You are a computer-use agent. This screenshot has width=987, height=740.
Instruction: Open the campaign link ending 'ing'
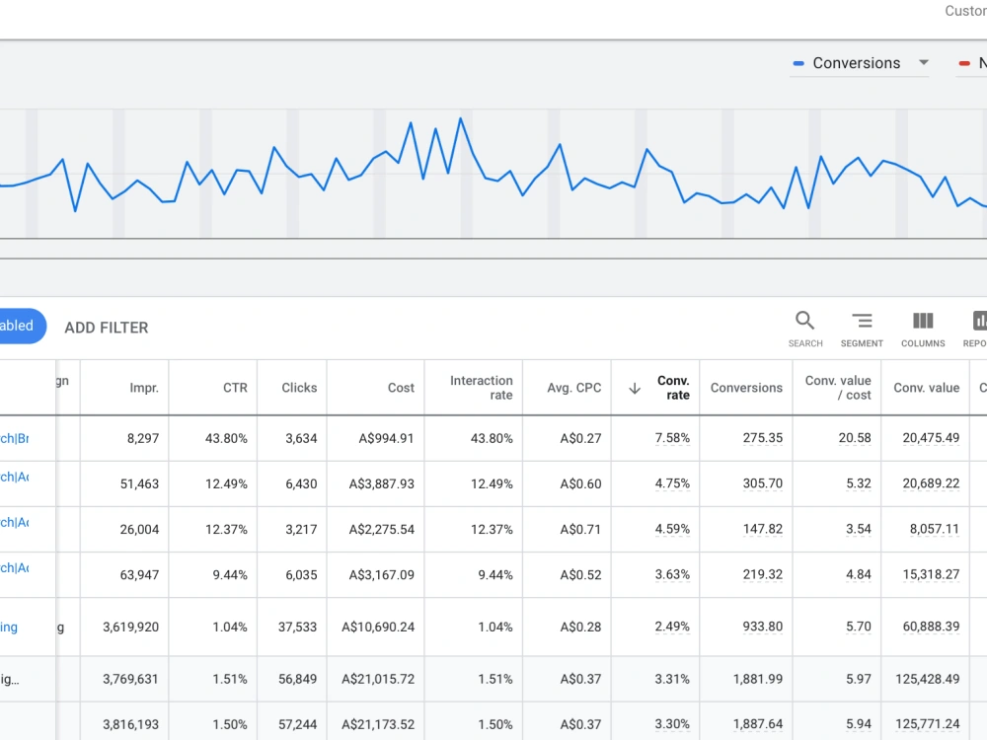click(9, 628)
